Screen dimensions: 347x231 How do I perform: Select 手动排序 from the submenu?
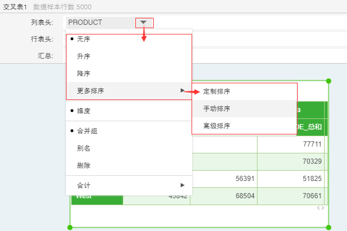[217, 109]
